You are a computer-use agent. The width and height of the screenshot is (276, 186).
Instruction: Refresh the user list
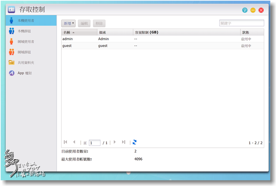click(135, 142)
